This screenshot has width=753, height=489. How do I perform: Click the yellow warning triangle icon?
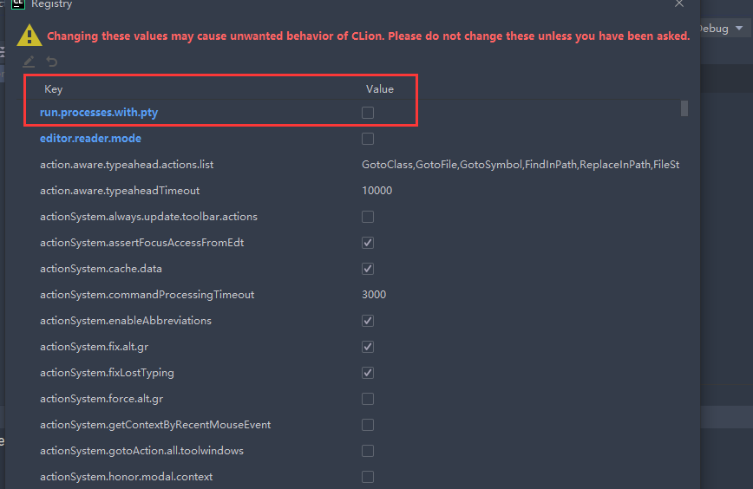(x=29, y=35)
